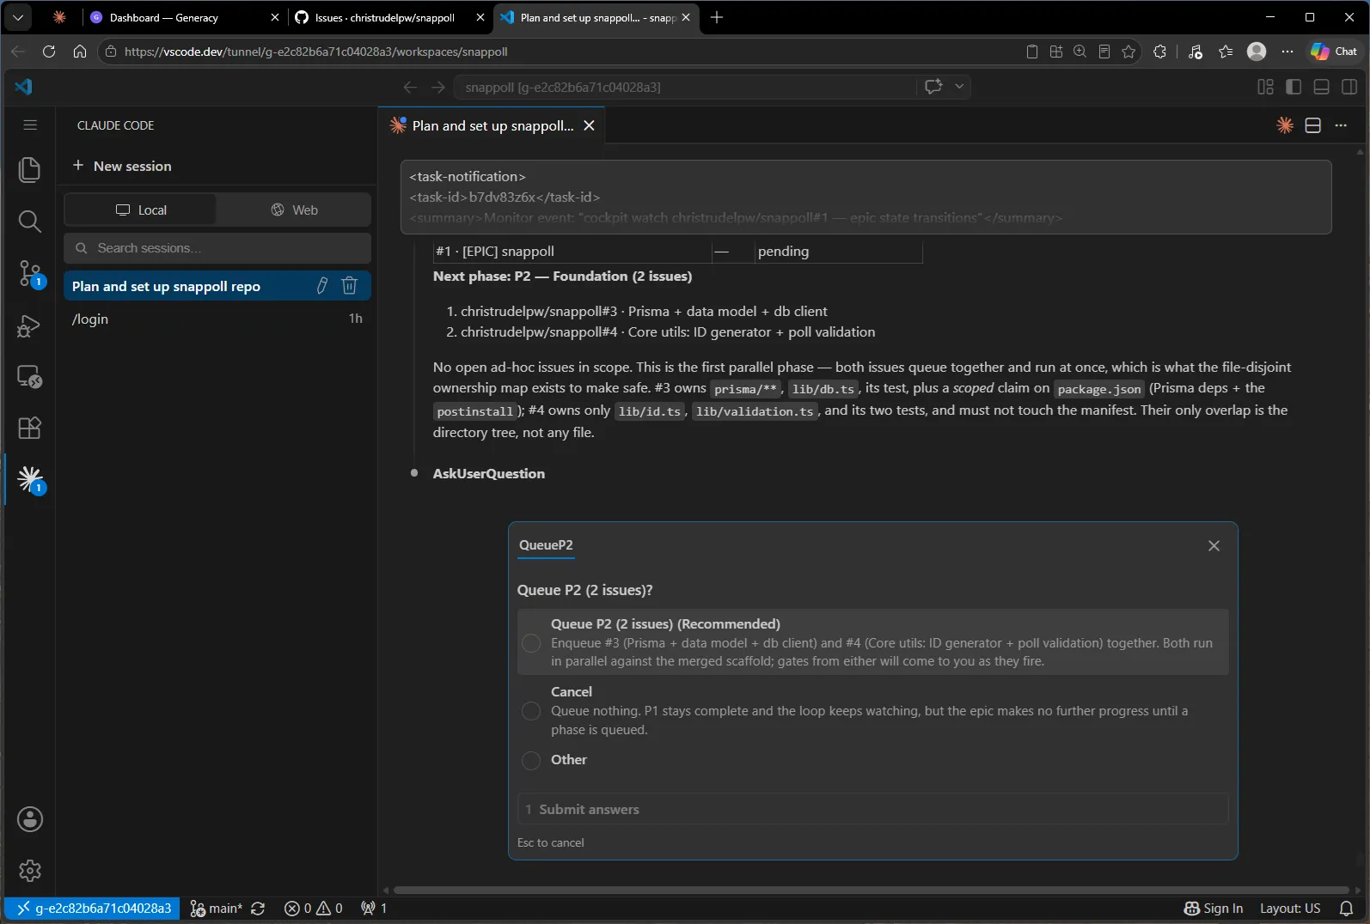
Task: Go to browser home page
Action: 80,52
